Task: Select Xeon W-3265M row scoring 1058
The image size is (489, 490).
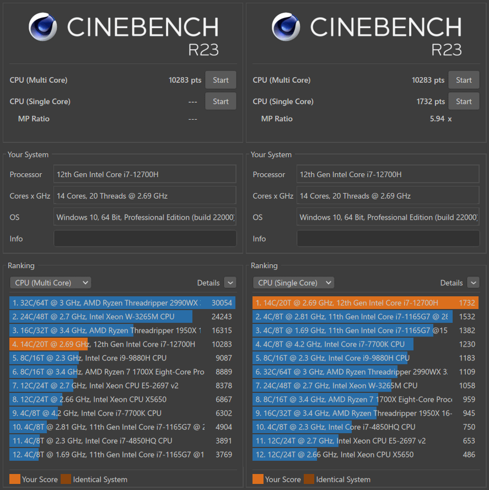Action: click(366, 385)
